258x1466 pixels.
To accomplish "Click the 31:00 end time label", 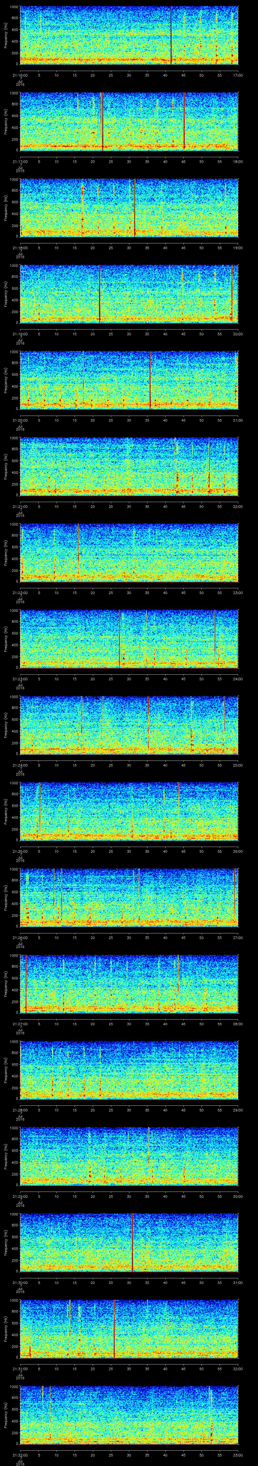I will (238, 1283).
